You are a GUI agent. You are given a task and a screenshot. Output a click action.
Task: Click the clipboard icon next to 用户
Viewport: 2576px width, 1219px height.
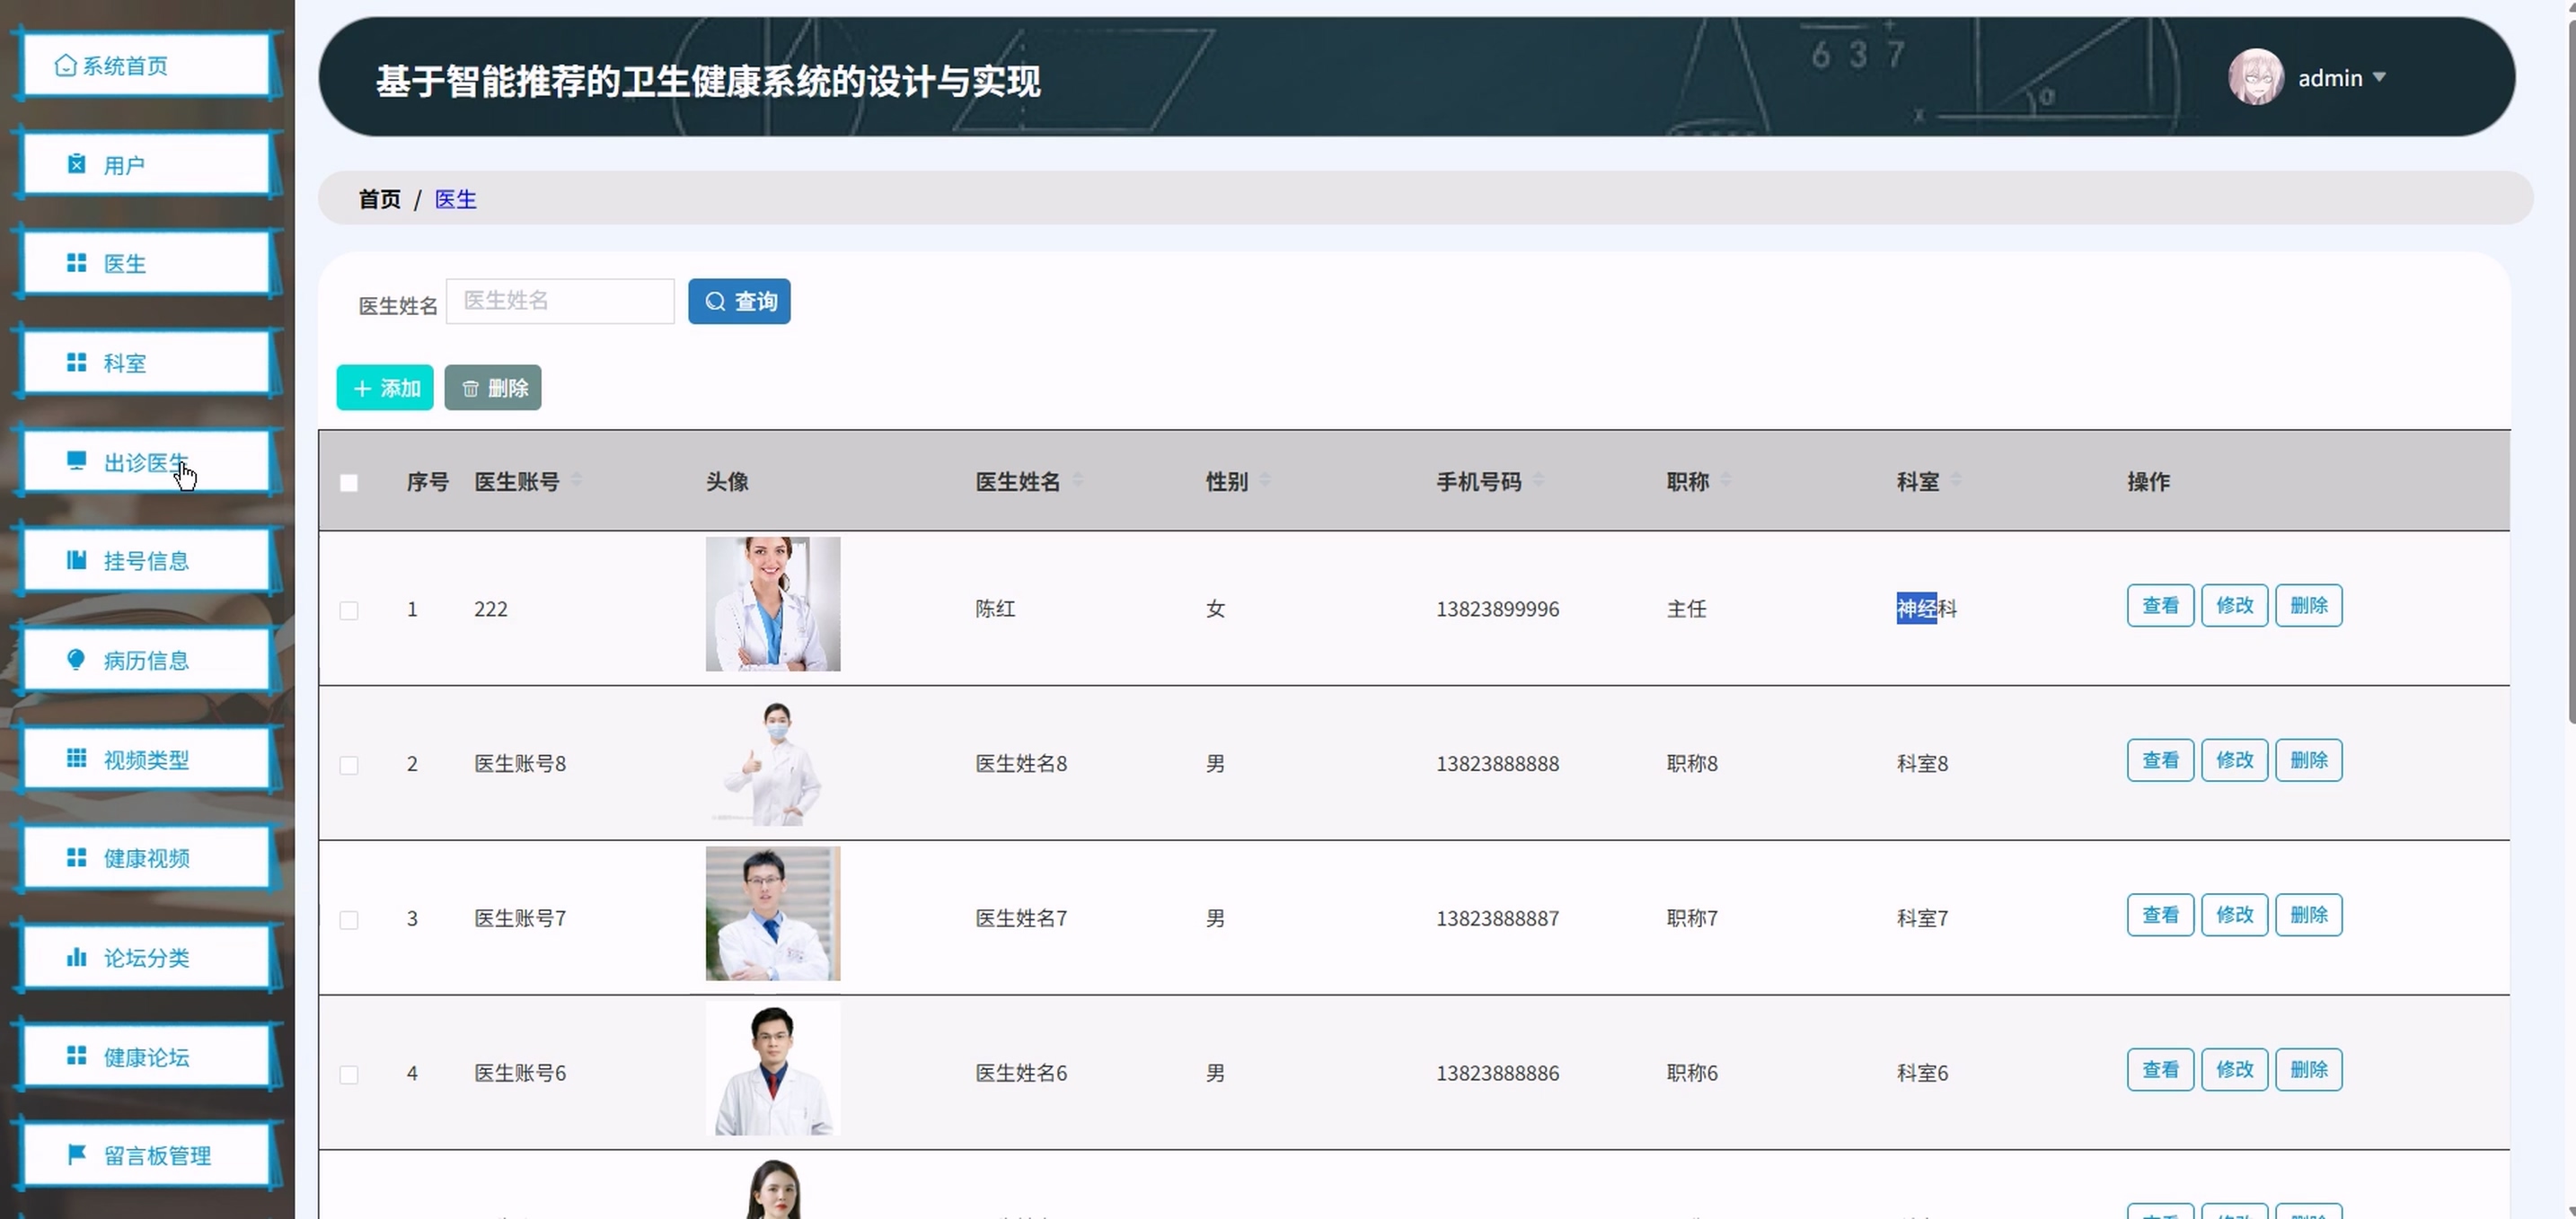(x=76, y=164)
